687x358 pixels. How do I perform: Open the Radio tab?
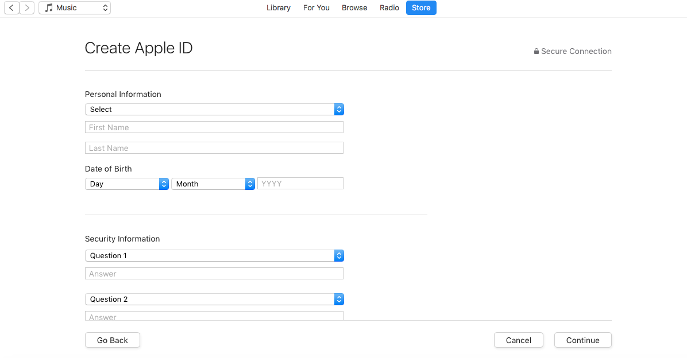pos(389,8)
